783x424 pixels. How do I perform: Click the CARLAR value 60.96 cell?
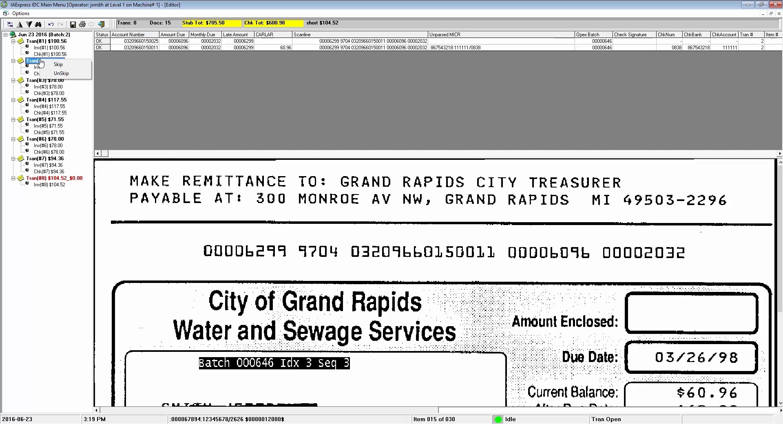[x=273, y=48]
